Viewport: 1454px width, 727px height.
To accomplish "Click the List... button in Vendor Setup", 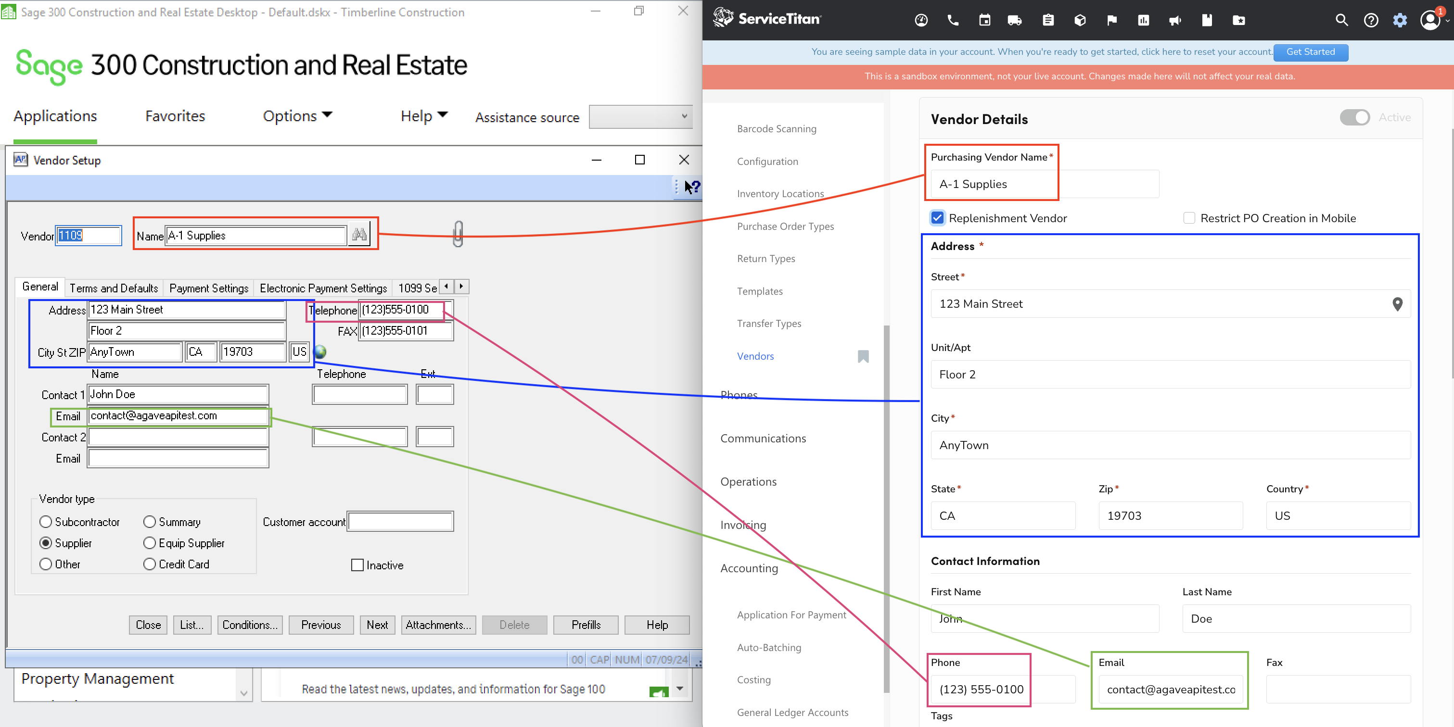I will coord(192,625).
